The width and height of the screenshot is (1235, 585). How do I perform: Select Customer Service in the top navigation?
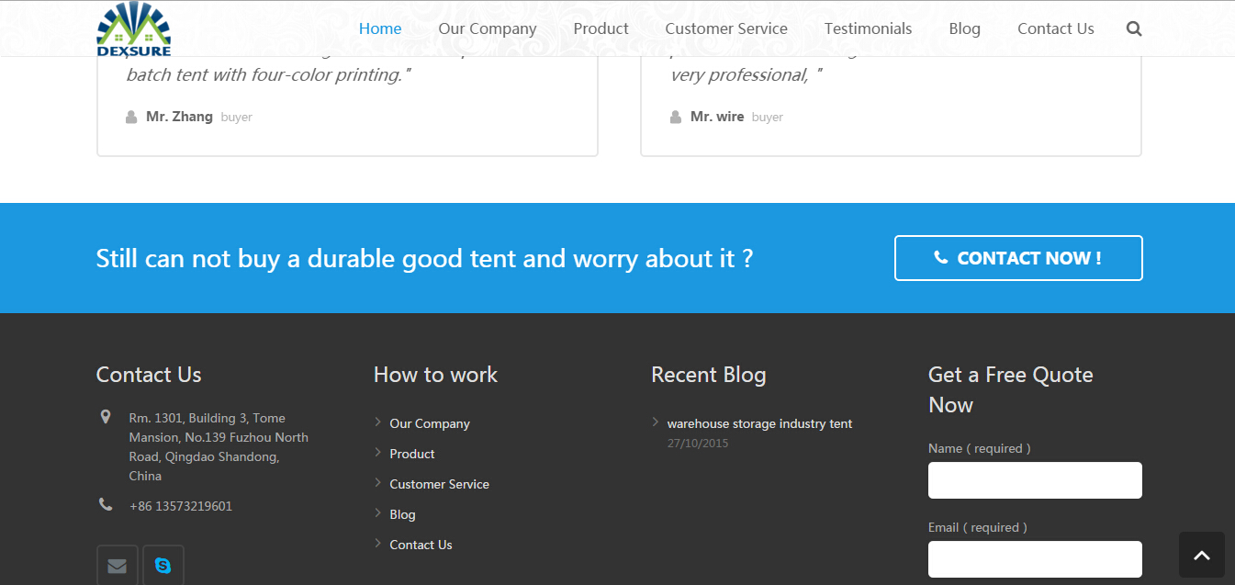(726, 28)
